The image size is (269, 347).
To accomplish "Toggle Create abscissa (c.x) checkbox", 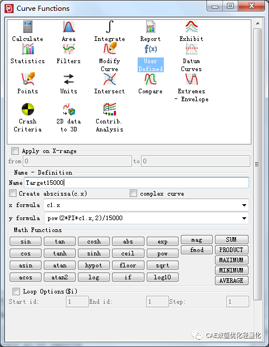I will click(x=13, y=193).
